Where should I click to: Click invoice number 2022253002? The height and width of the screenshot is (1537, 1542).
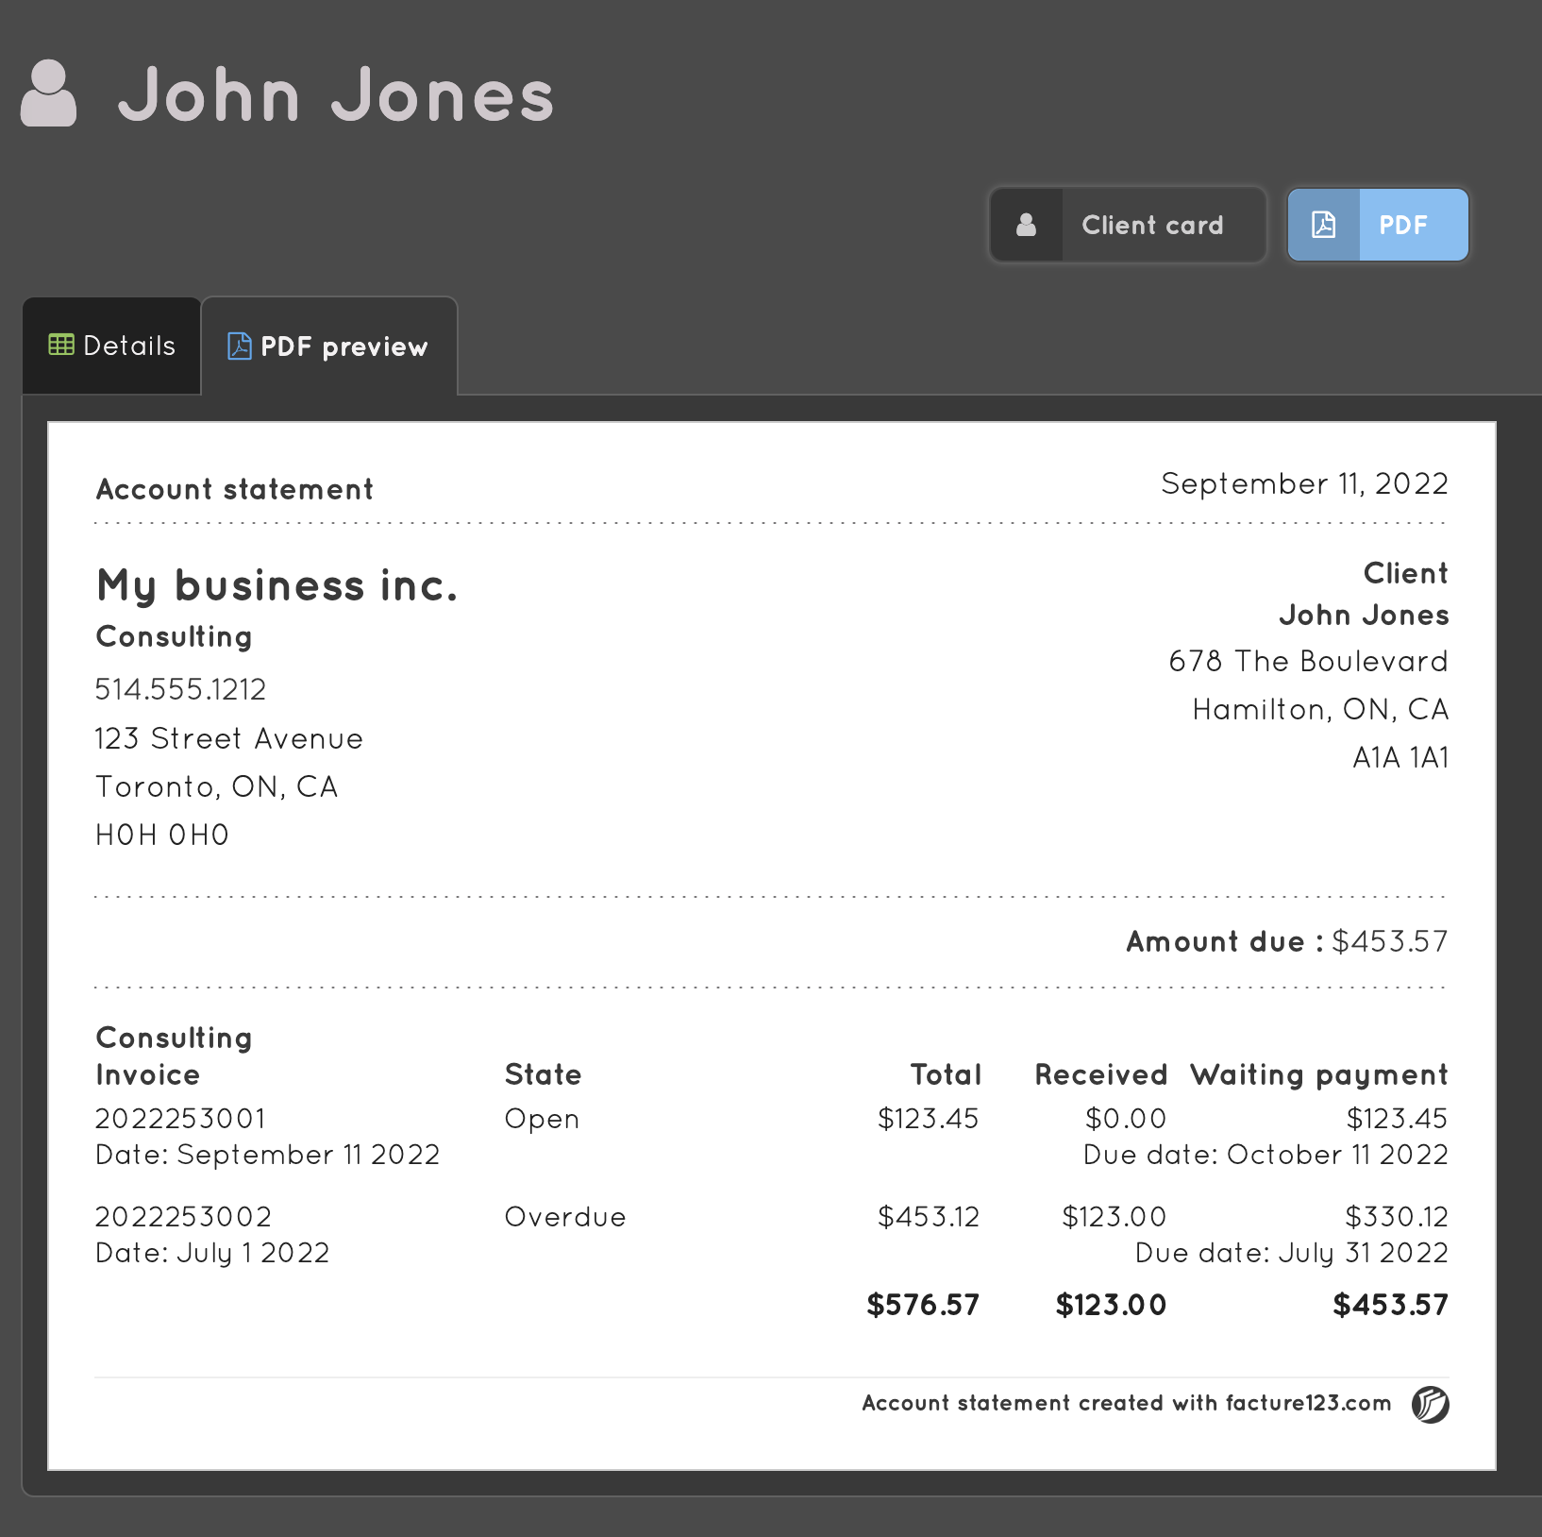184,1217
